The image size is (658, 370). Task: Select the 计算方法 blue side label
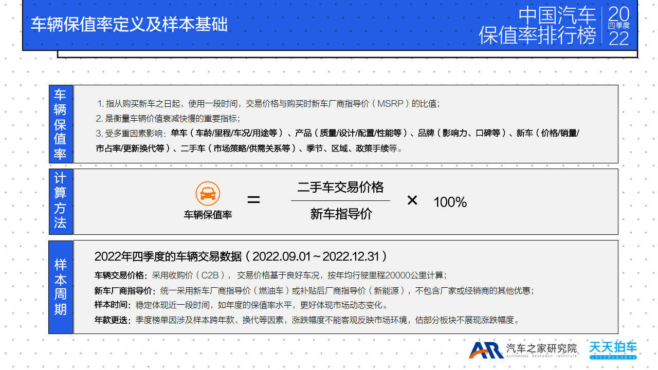(61, 201)
